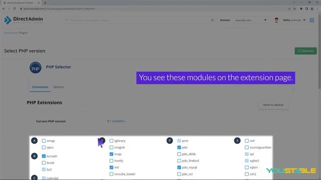Toggle the sqlite3 extension checkbox
This screenshot has height=180, width=321.
[247, 161]
